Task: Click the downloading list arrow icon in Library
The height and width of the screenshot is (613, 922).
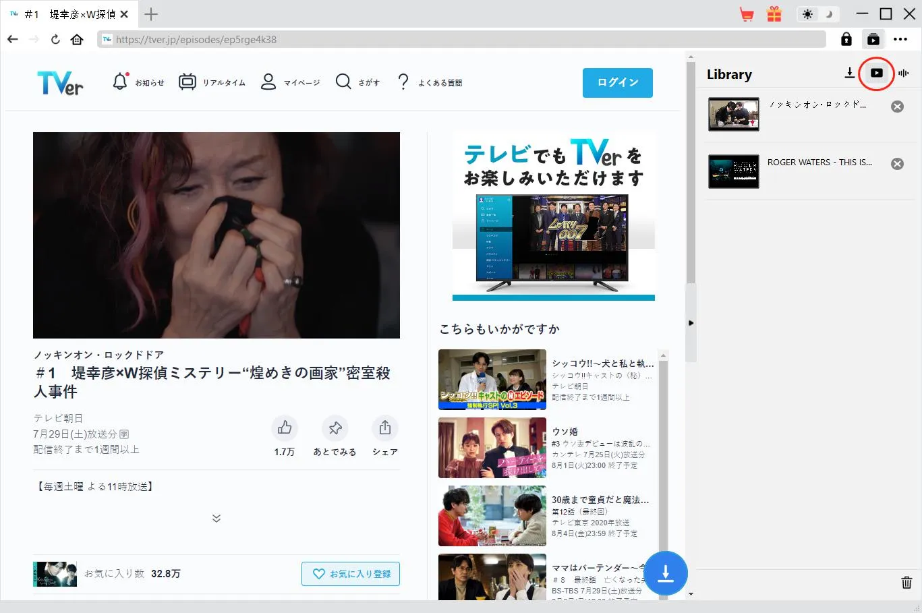Action: coord(849,73)
